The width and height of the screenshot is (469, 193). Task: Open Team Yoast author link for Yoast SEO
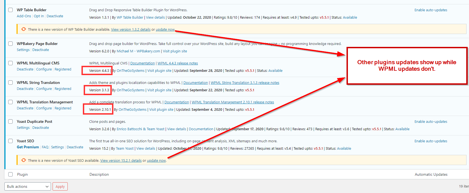[125, 149]
